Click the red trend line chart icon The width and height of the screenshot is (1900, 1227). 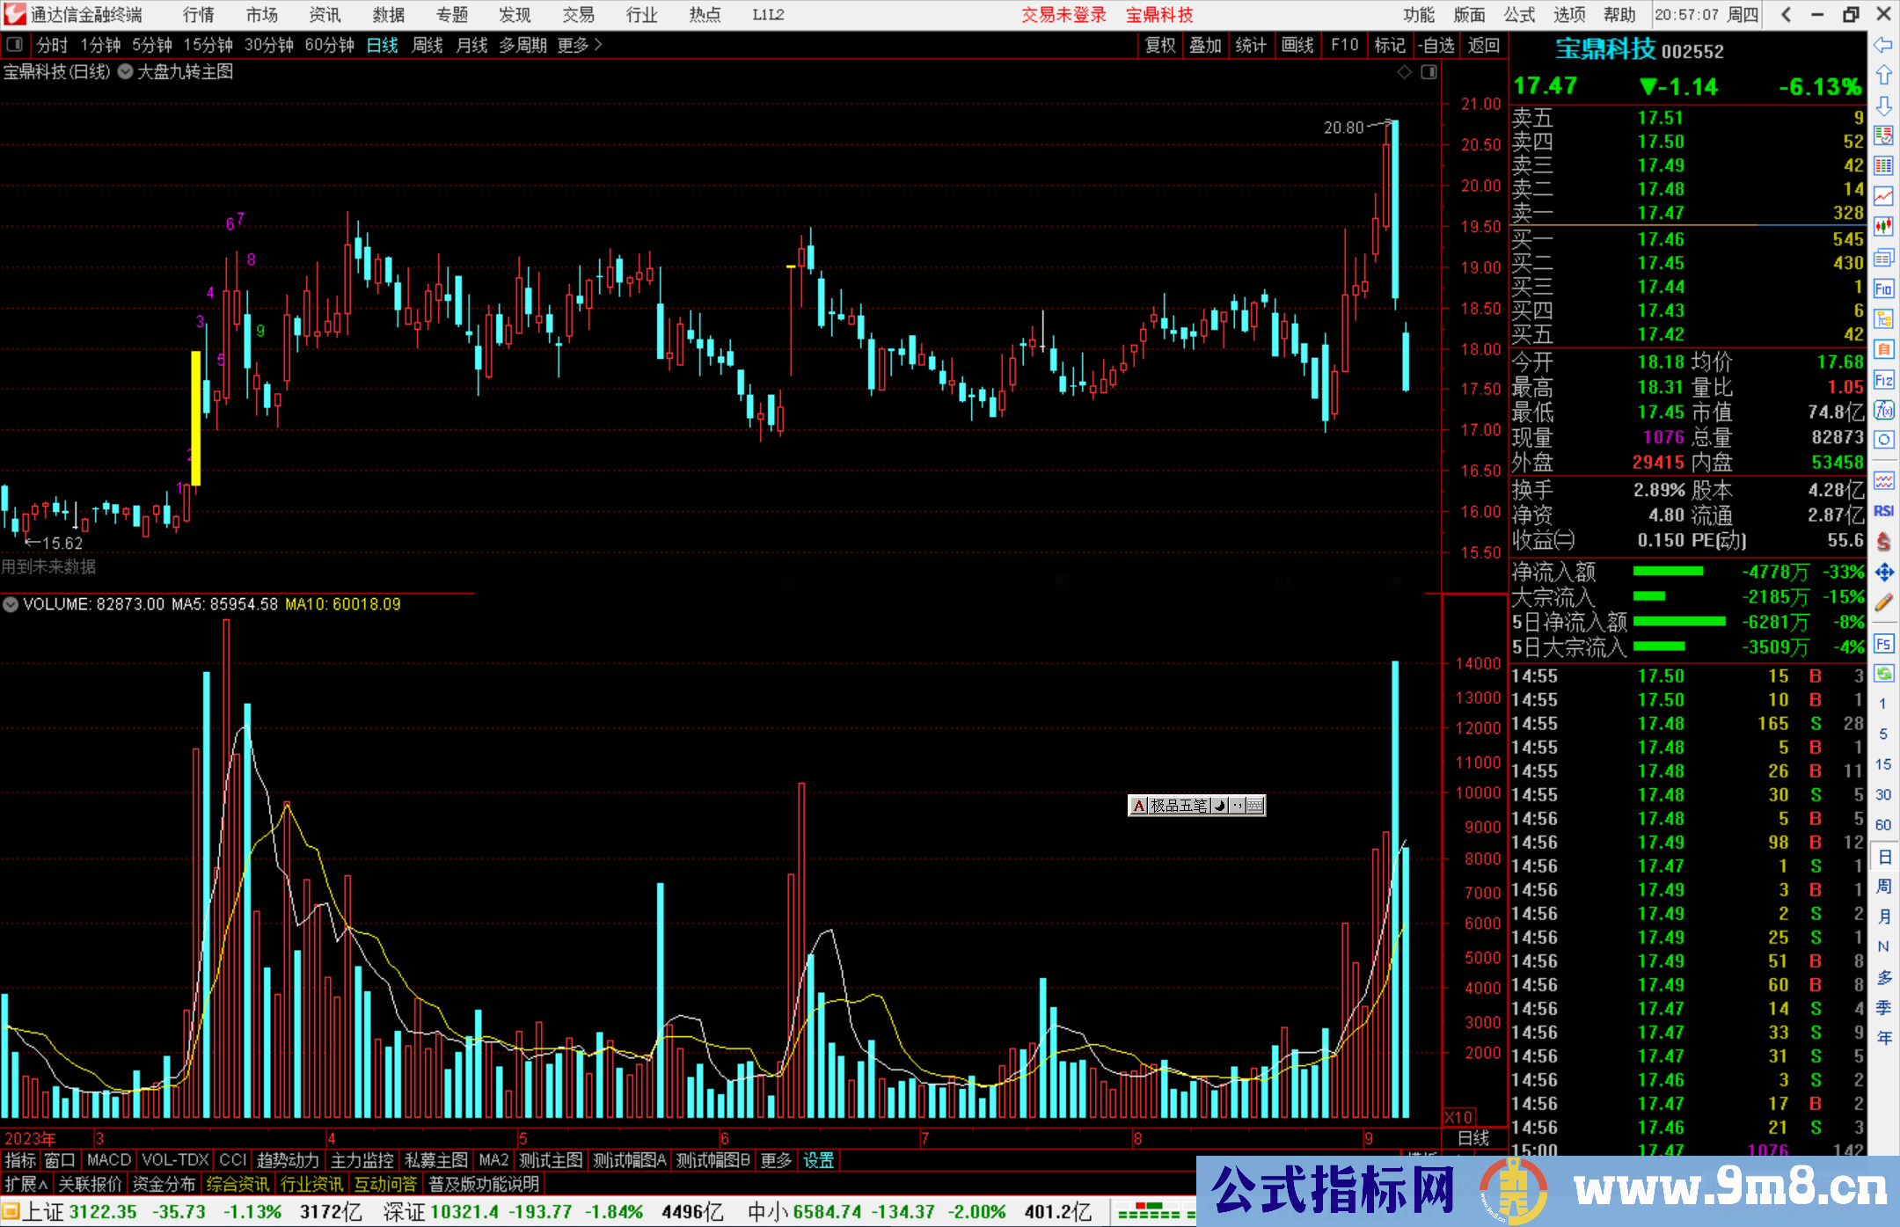pos(1883,196)
